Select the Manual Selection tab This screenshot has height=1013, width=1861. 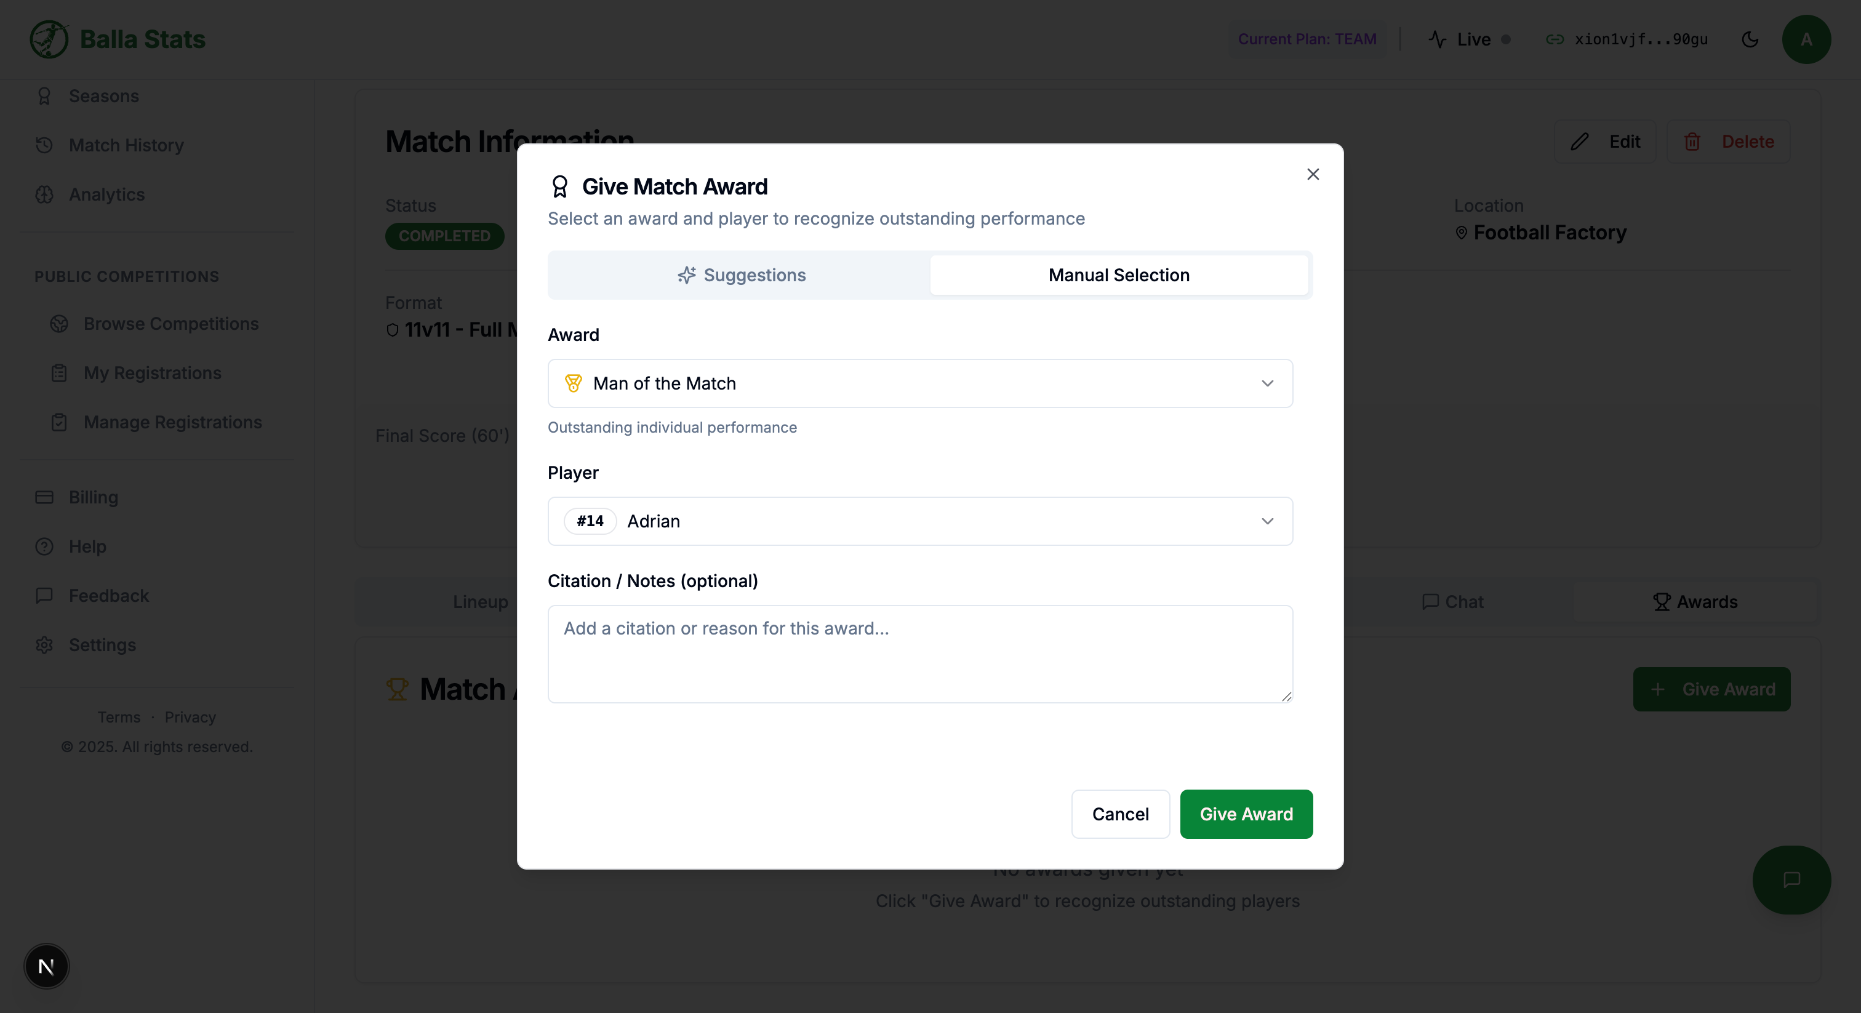pos(1118,275)
